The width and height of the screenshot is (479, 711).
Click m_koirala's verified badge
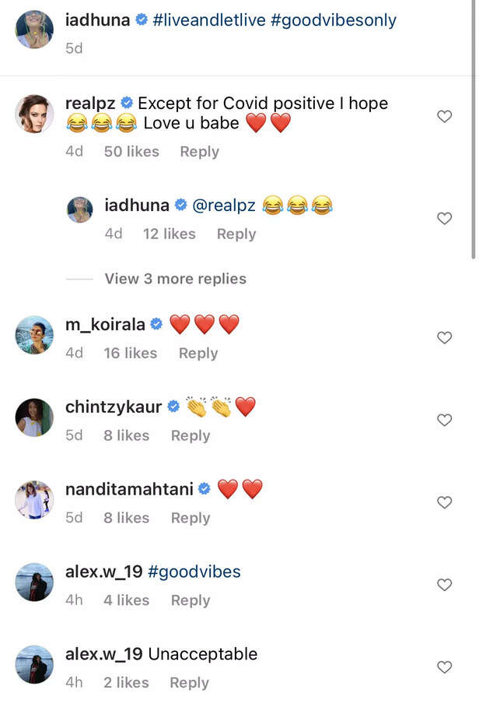pyautogui.click(x=158, y=323)
